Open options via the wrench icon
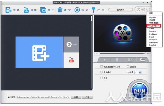Viewport: 164px width, 106px height. [x=77, y=10]
